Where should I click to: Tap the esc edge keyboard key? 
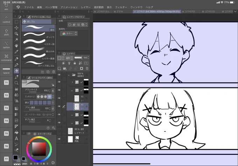click(6, 7)
